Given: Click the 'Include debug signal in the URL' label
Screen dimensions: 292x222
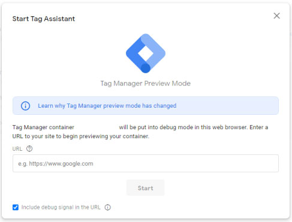Looking at the screenshot, I should tap(61, 207).
